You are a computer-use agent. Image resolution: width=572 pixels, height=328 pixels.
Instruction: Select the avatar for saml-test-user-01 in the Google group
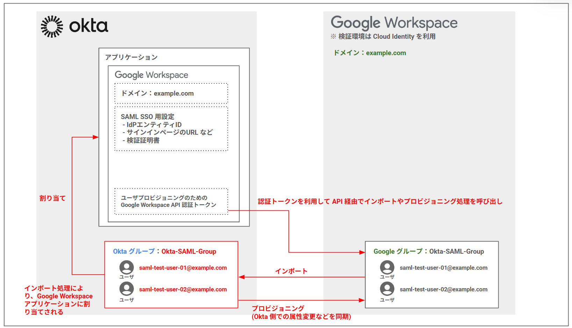point(387,267)
